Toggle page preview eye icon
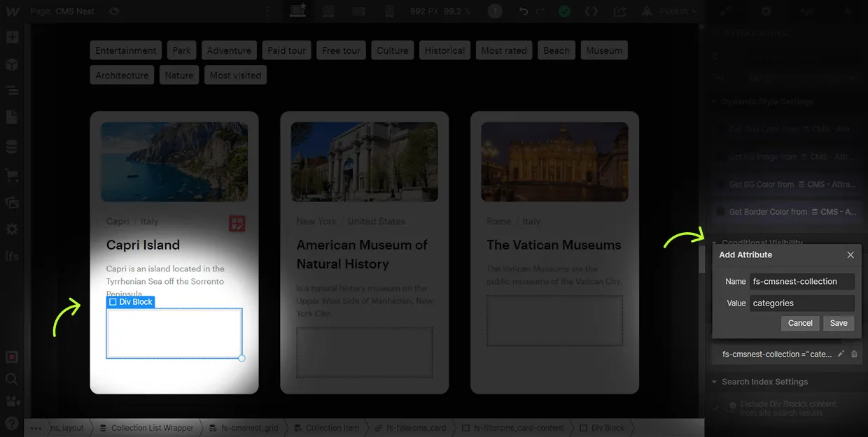 pyautogui.click(x=114, y=11)
